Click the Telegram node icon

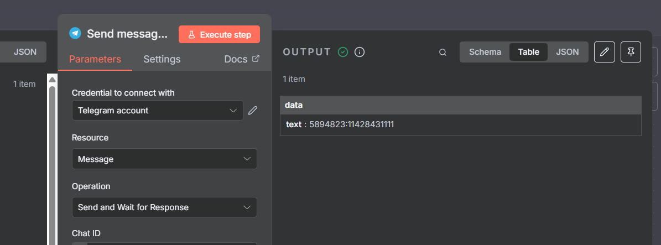(x=75, y=33)
